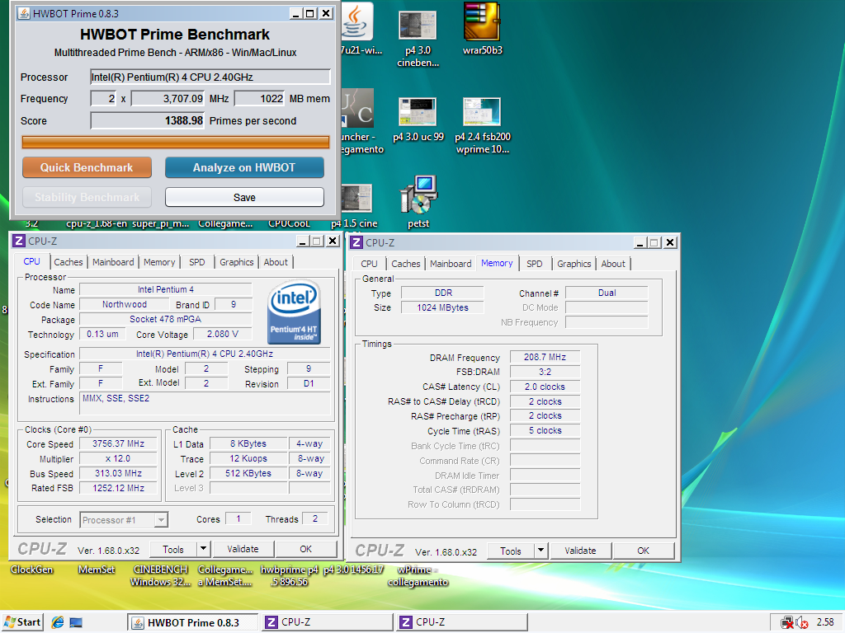Click the tray network disconnected icon
This screenshot has height=633, width=845.
pyautogui.click(x=787, y=623)
